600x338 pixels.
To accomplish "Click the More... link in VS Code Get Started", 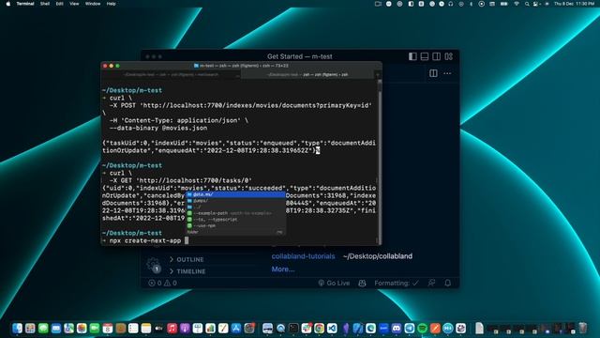I will [283, 269].
